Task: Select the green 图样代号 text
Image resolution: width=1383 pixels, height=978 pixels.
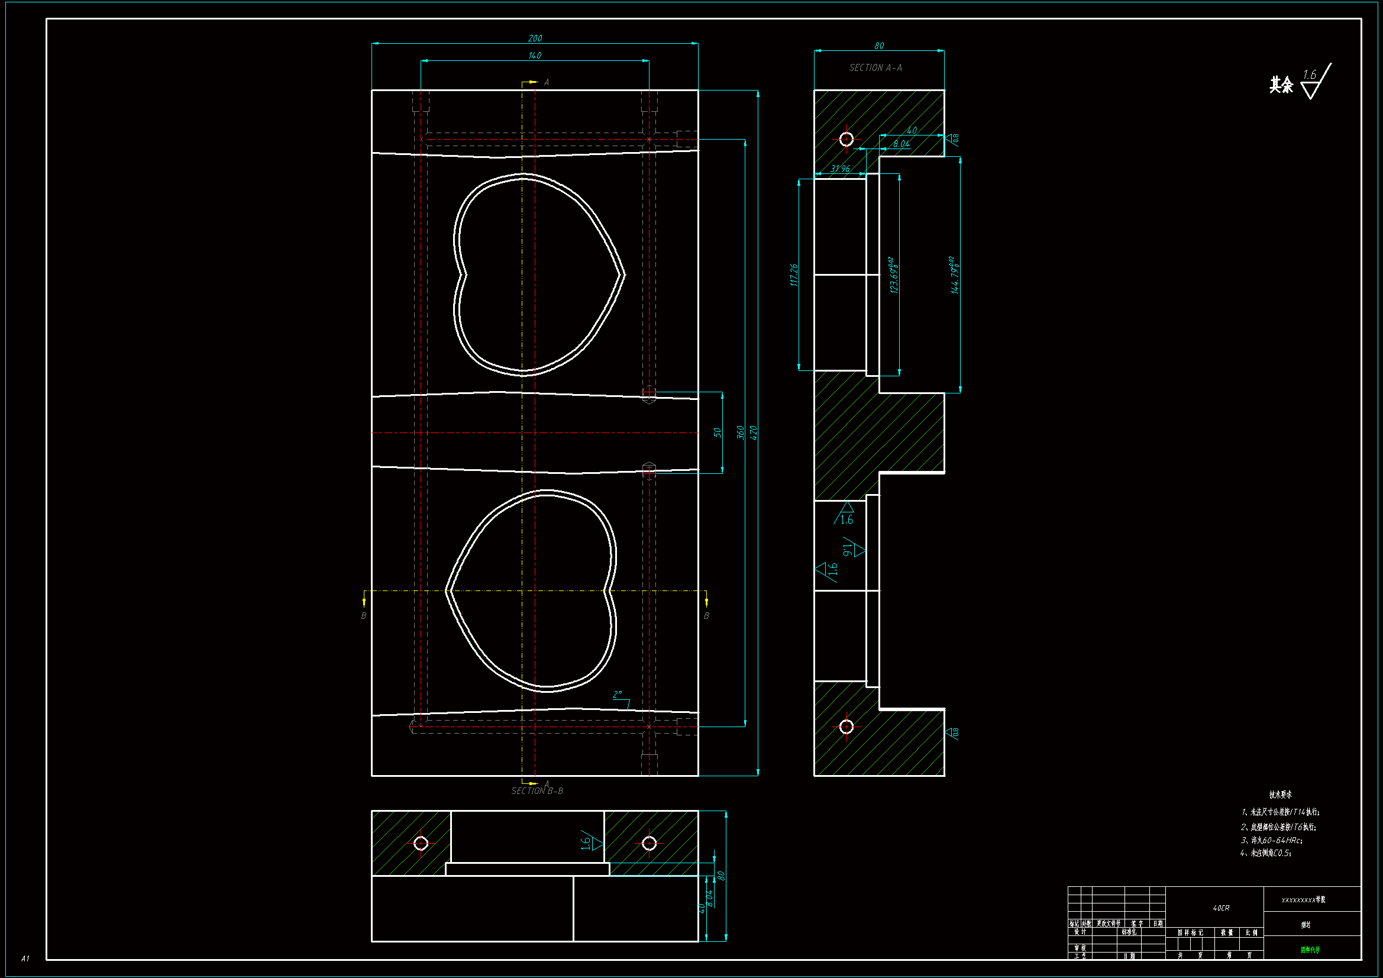Action: click(x=1310, y=950)
